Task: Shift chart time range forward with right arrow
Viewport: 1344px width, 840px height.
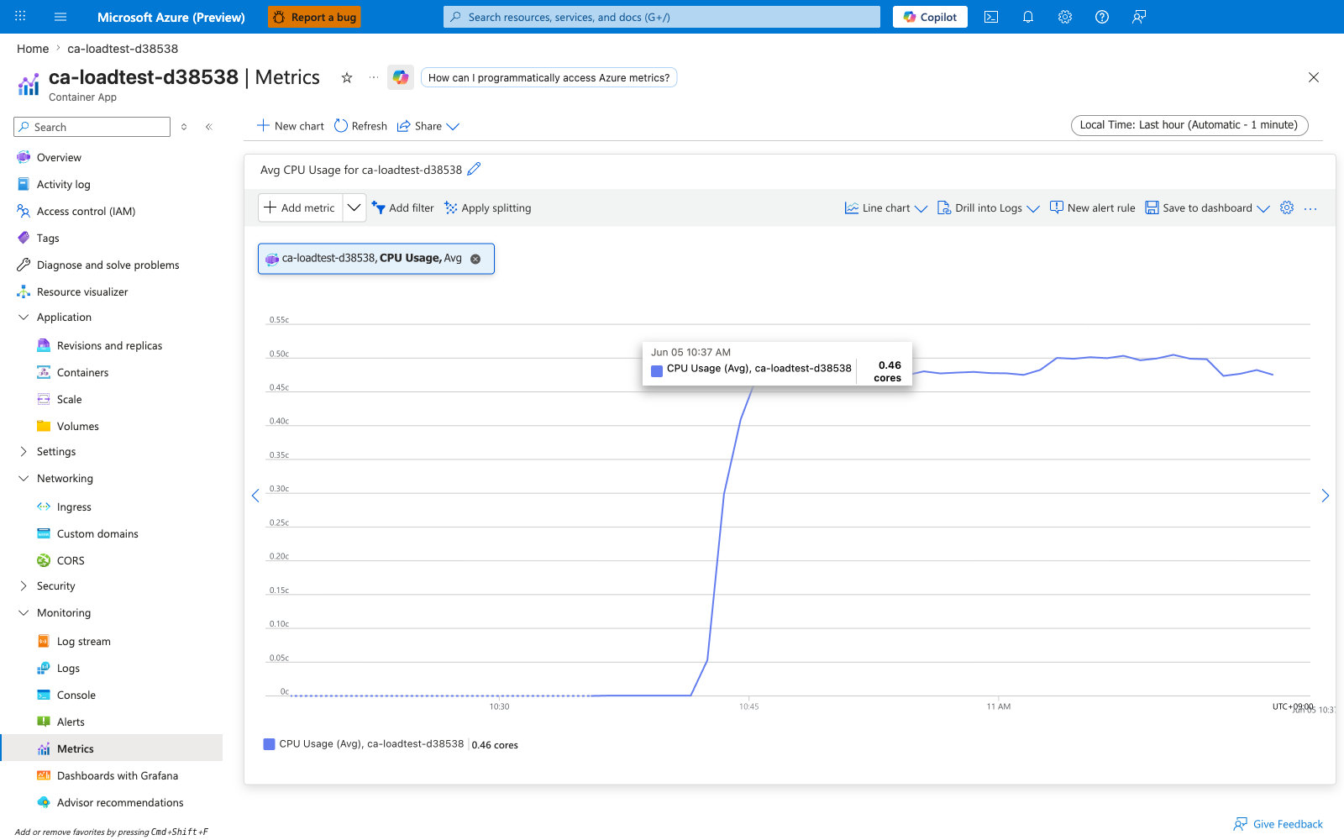Action: (1325, 496)
